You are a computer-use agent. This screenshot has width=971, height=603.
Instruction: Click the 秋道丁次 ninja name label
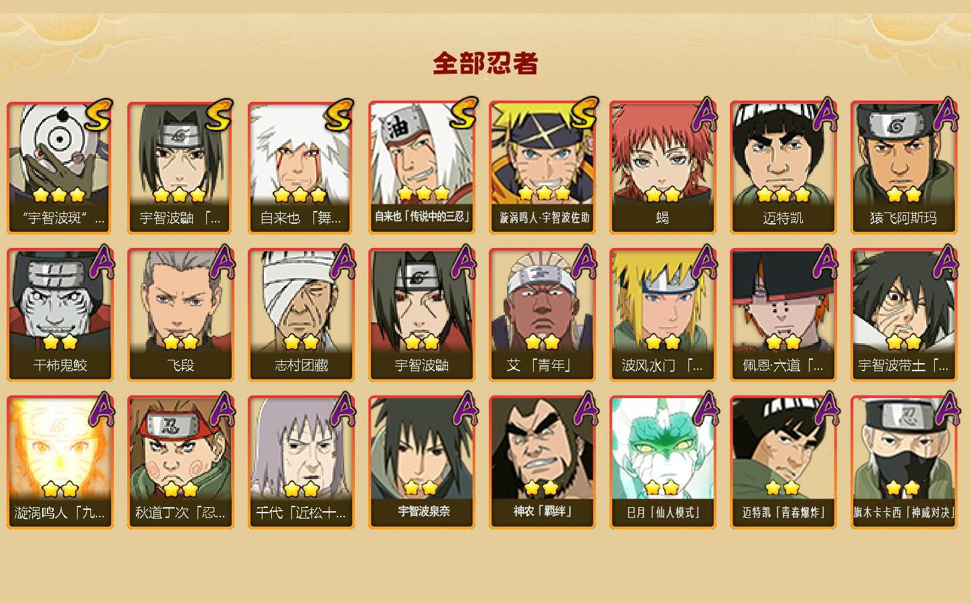(180, 513)
